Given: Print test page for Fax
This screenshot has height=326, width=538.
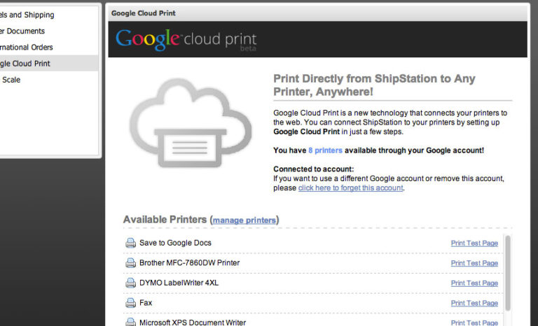Looking at the screenshot, I should (474, 303).
